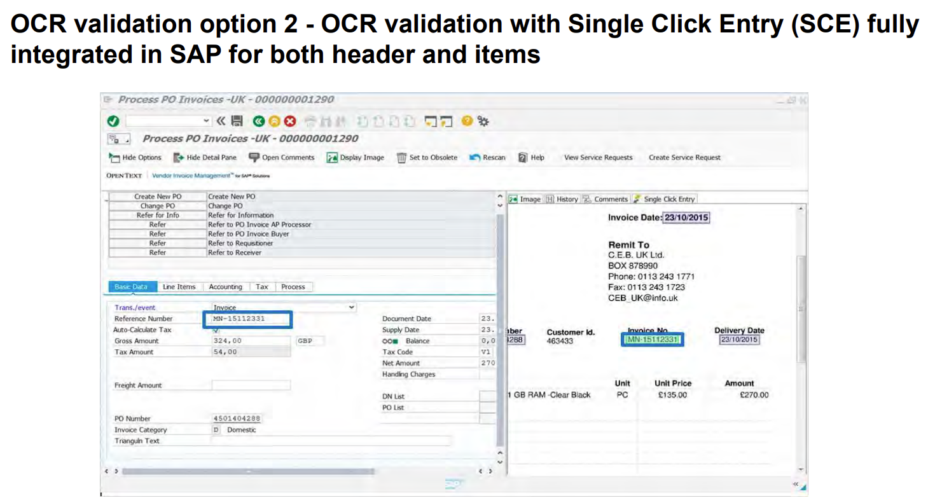Click the Balance status traffic light icon
The height and width of the screenshot is (498, 942).
389,341
